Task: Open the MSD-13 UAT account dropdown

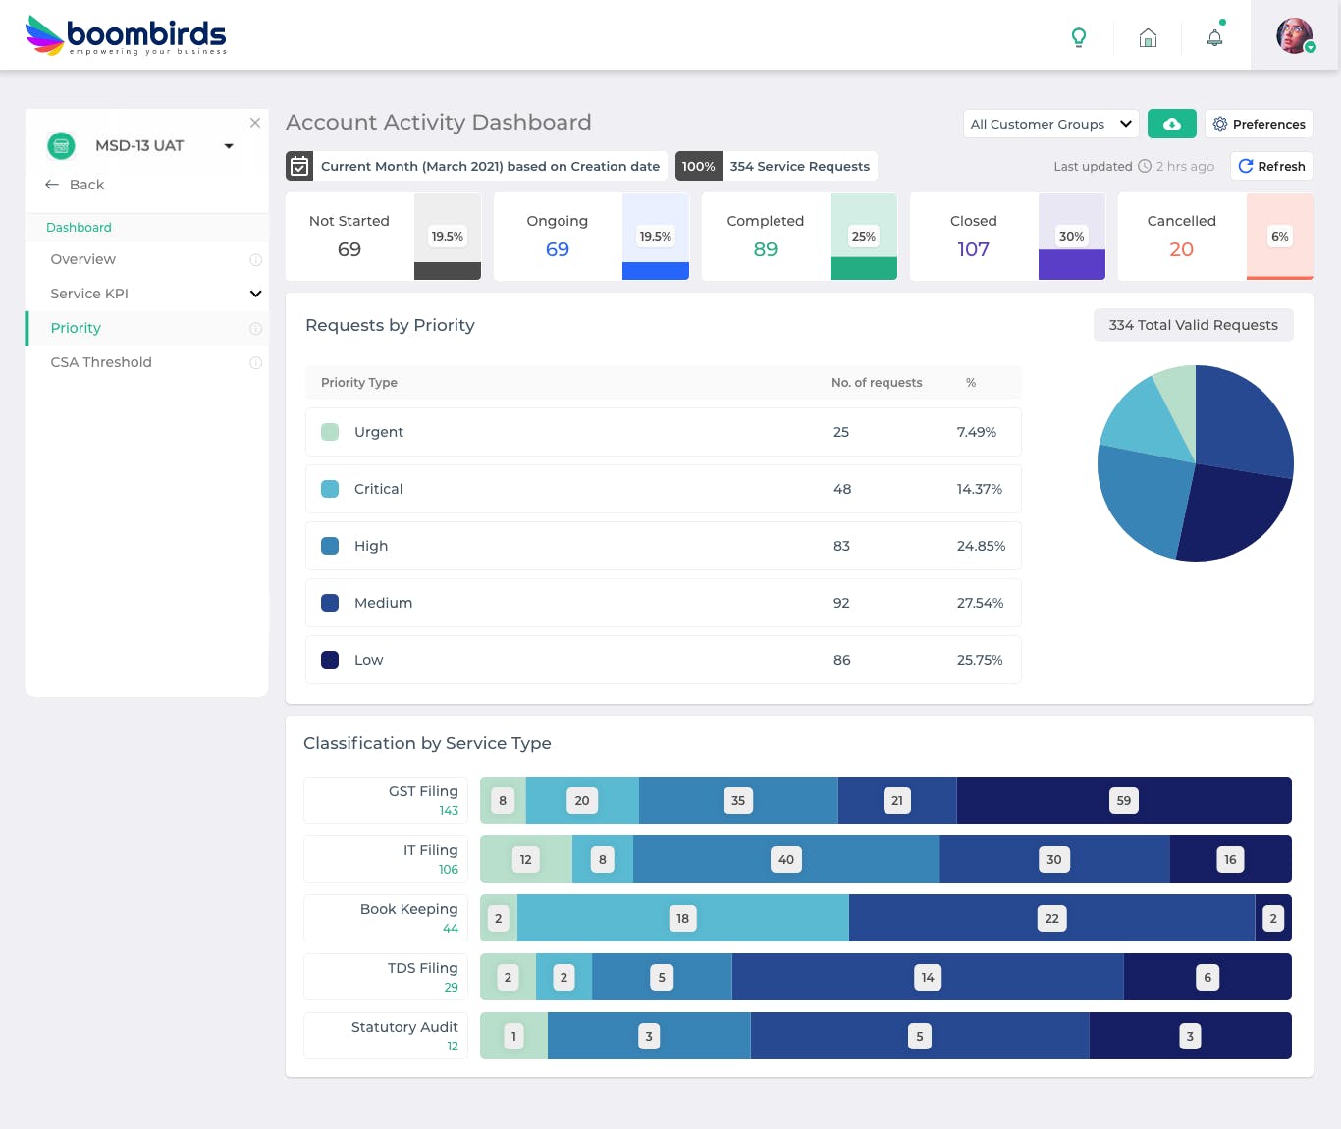Action: tap(229, 146)
